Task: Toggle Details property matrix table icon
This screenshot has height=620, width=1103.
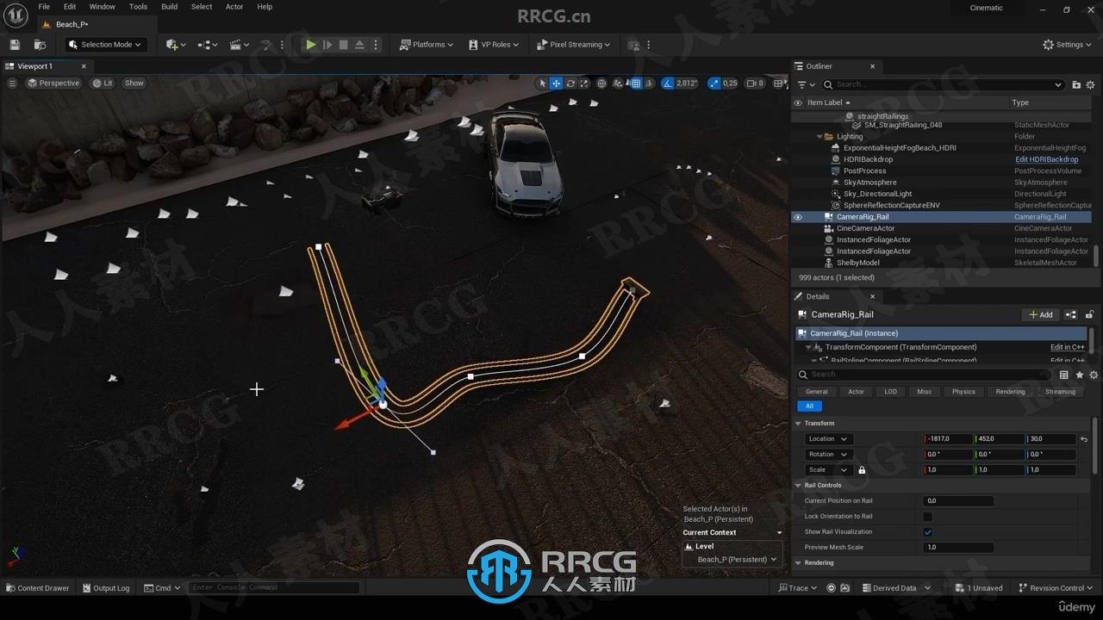Action: (x=1064, y=375)
